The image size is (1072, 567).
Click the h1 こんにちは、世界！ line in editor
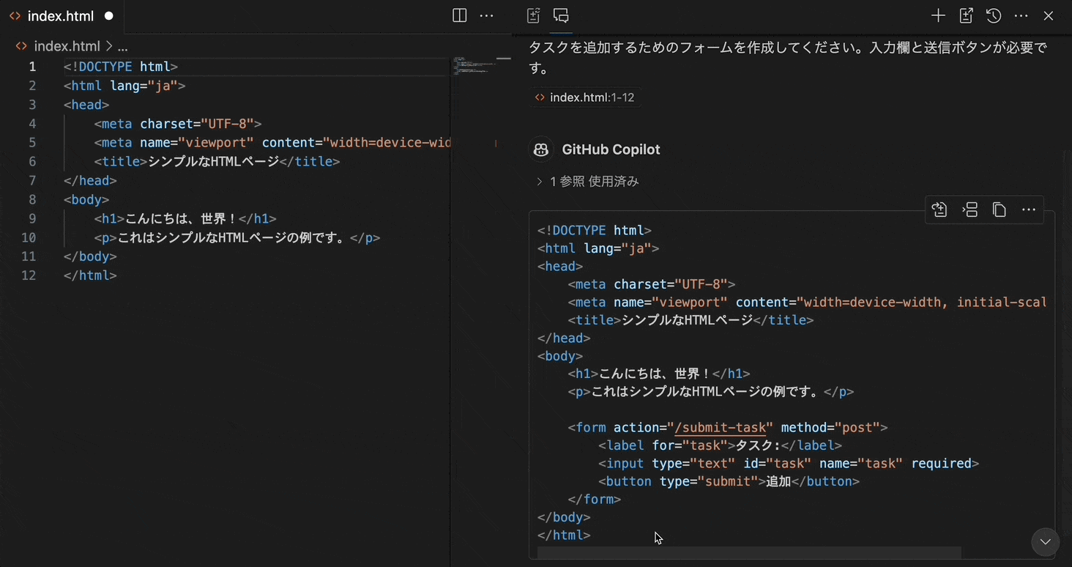point(185,219)
